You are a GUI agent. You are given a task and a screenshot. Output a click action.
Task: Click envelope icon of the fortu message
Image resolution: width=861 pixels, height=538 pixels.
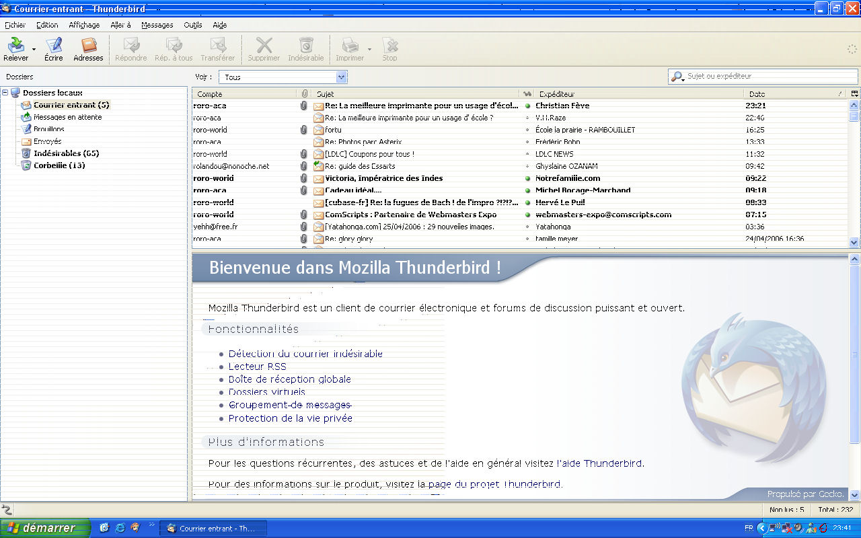point(319,130)
